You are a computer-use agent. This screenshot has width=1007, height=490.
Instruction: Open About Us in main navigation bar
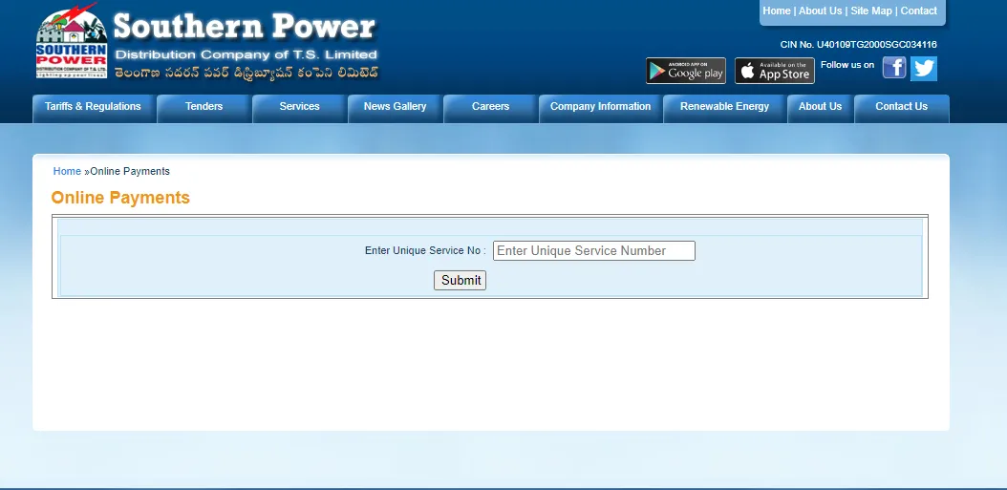820,107
